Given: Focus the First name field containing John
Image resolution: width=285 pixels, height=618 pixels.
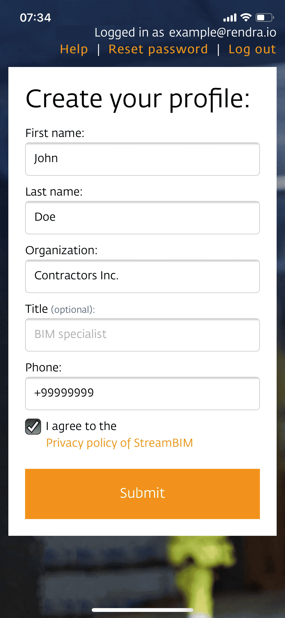Looking at the screenshot, I should [x=142, y=159].
